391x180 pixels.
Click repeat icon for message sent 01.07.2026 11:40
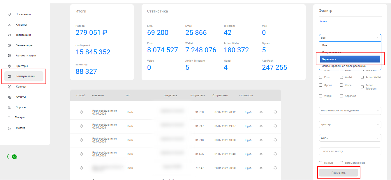click(275, 154)
